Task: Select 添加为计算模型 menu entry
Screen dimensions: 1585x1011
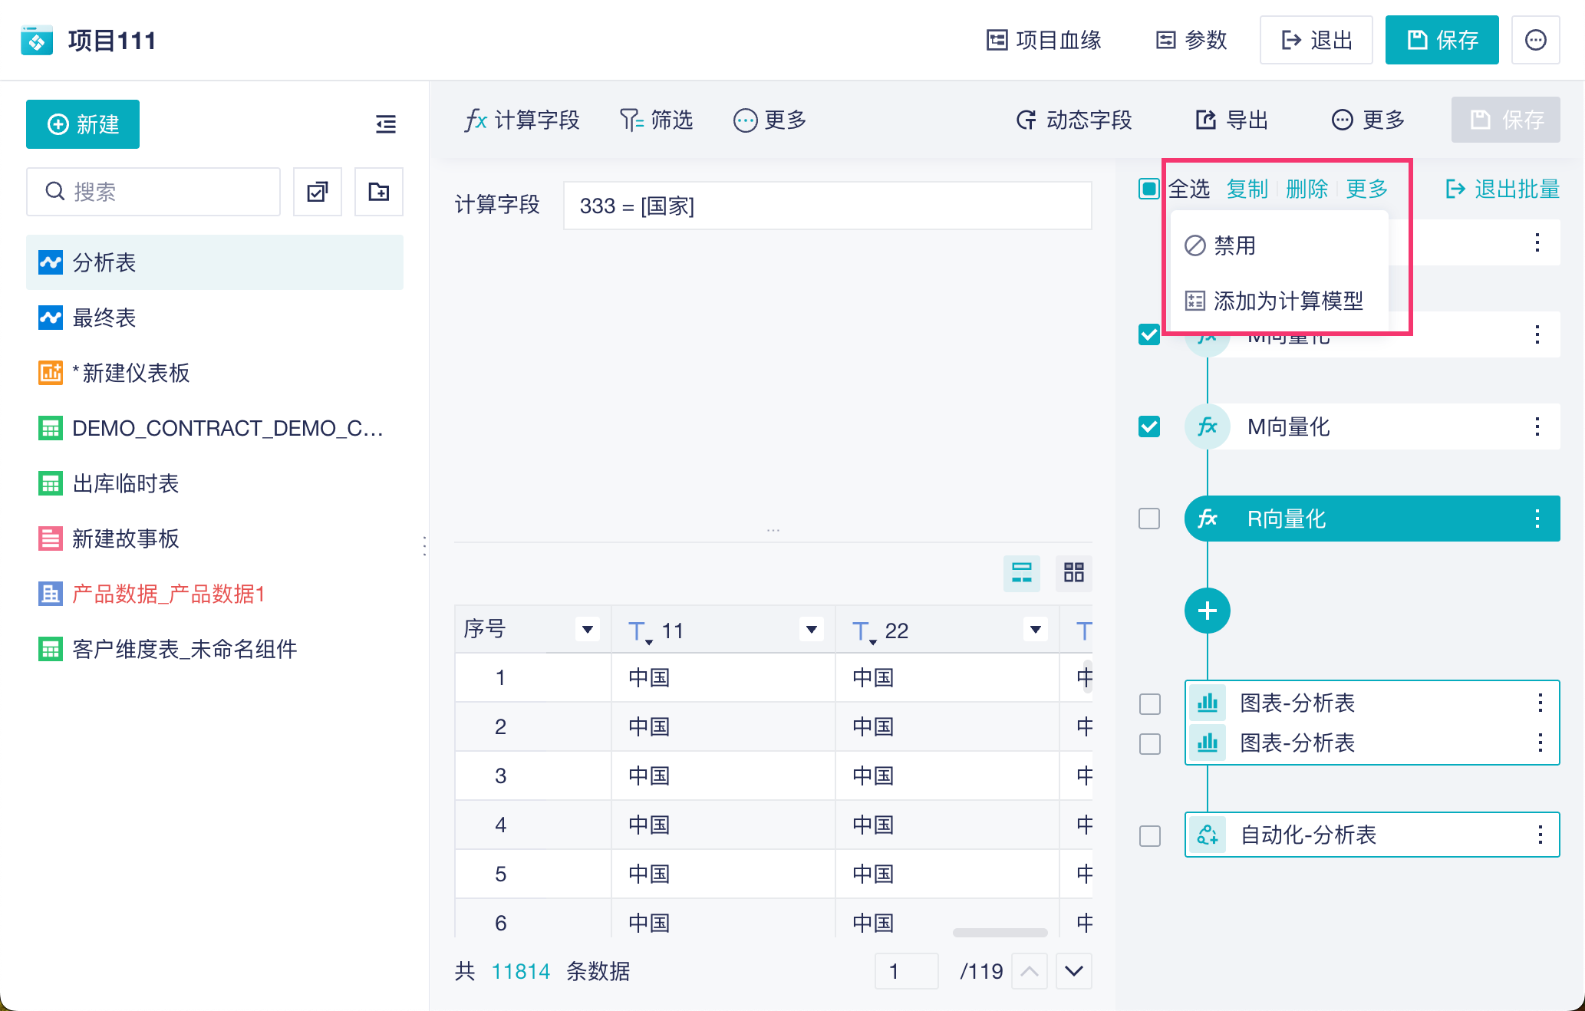Action: (1287, 301)
